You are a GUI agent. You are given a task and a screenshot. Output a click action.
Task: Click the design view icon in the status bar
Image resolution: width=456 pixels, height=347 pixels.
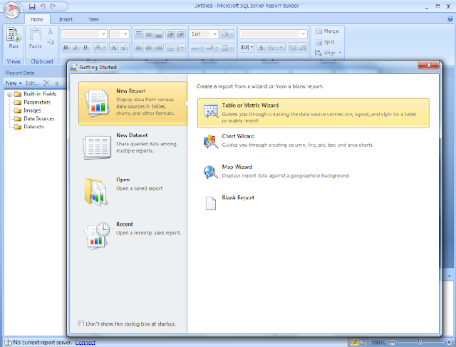pos(354,342)
